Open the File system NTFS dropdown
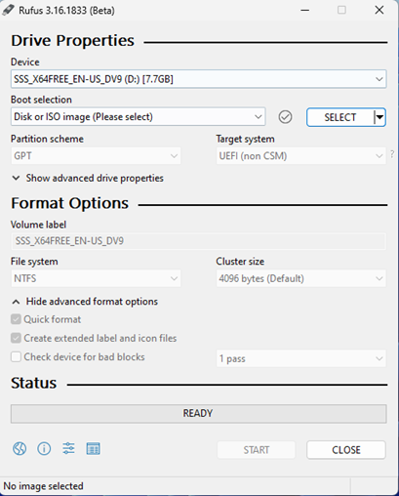The width and height of the screenshot is (399, 496). coord(96,278)
